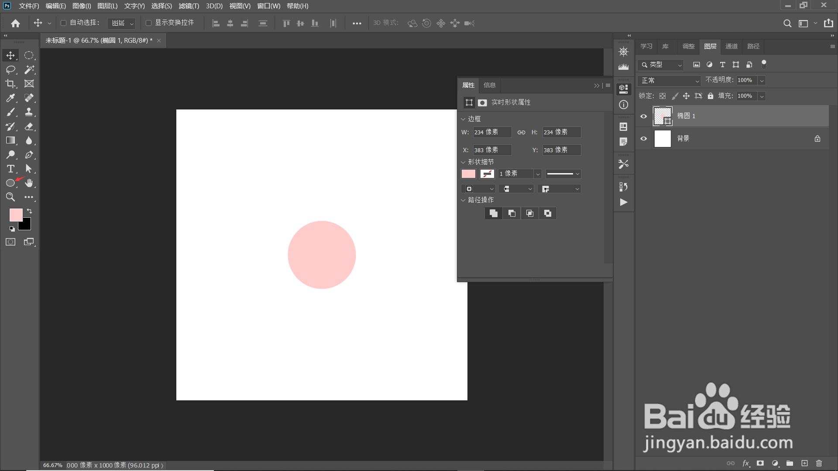Collapse the 形状细节 section

click(464, 162)
